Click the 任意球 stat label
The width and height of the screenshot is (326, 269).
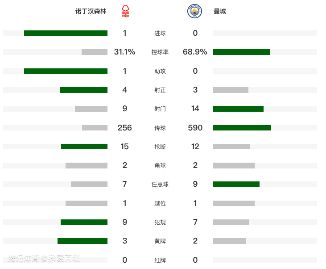point(160,185)
